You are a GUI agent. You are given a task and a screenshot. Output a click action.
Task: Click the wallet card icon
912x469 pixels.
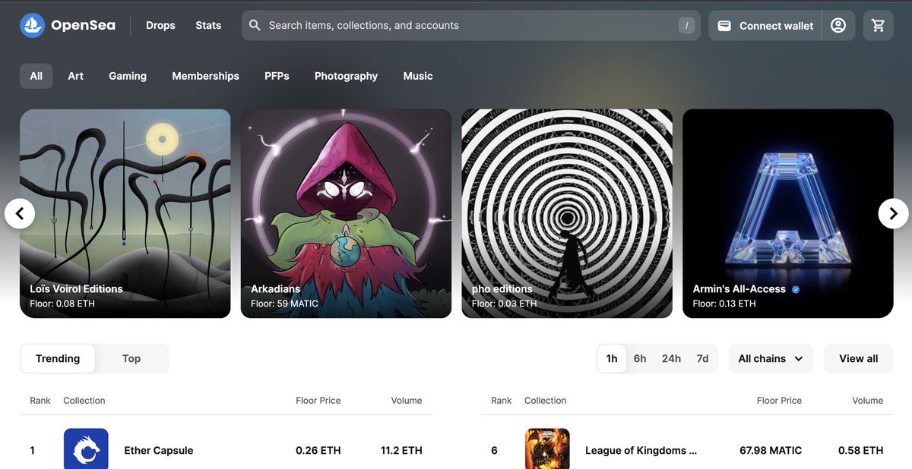(724, 26)
